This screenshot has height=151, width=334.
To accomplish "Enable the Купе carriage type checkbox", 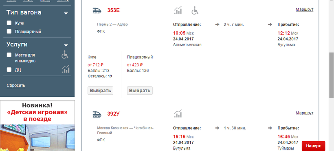I will click(x=9, y=23).
